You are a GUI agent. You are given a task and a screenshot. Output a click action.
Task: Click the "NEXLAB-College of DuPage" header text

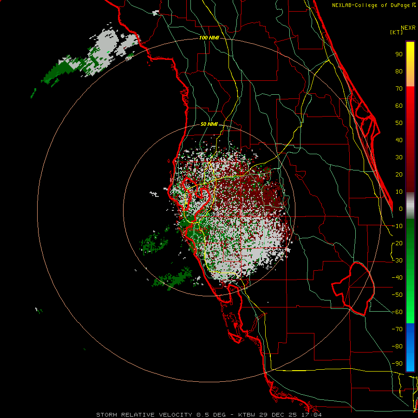(371, 5)
